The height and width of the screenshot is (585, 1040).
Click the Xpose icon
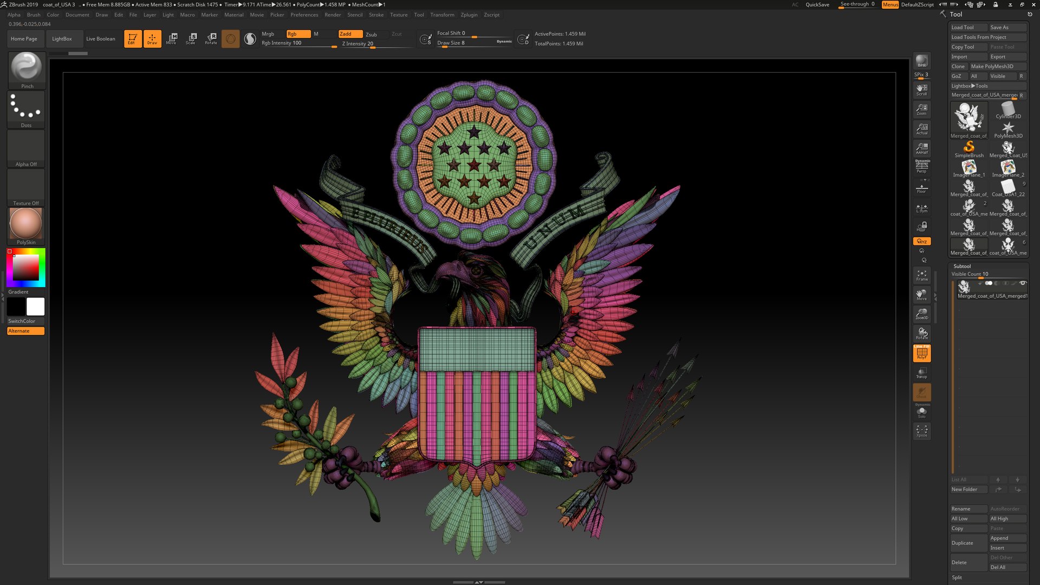click(922, 431)
